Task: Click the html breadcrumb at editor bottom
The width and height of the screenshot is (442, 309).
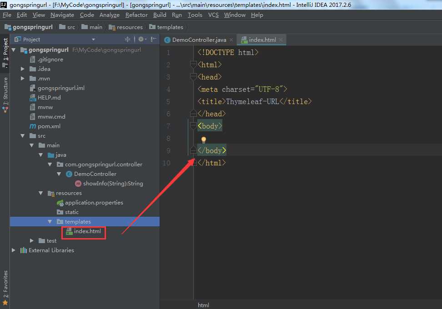Action: pos(203,305)
